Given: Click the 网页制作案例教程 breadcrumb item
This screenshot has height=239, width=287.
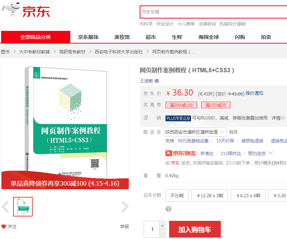Looking at the screenshot, I should [x=174, y=52].
